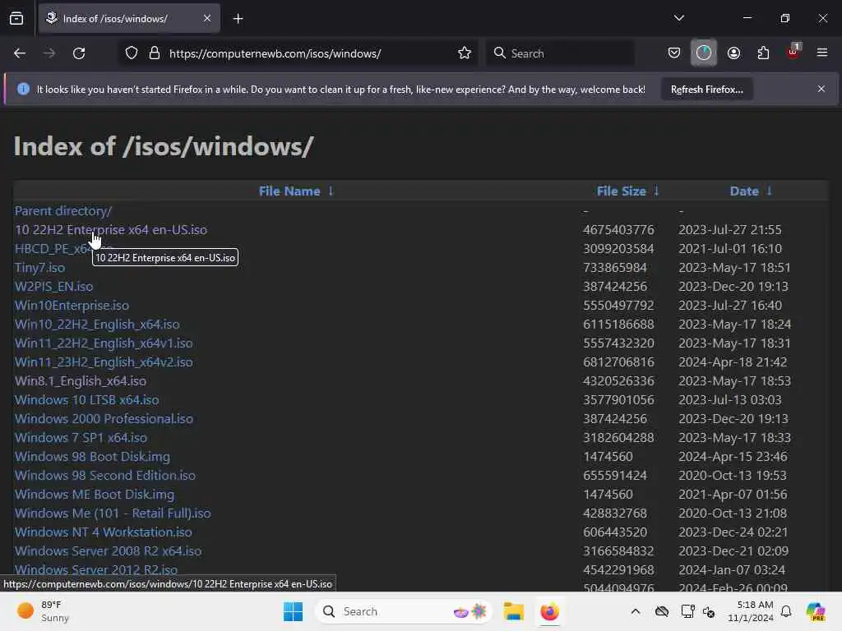Focus the URL address bar
842x631 pixels.
click(298, 53)
